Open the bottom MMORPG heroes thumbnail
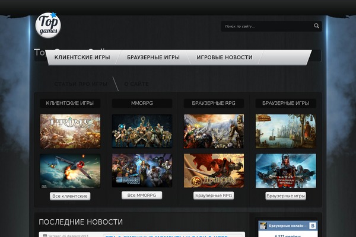 point(142,171)
